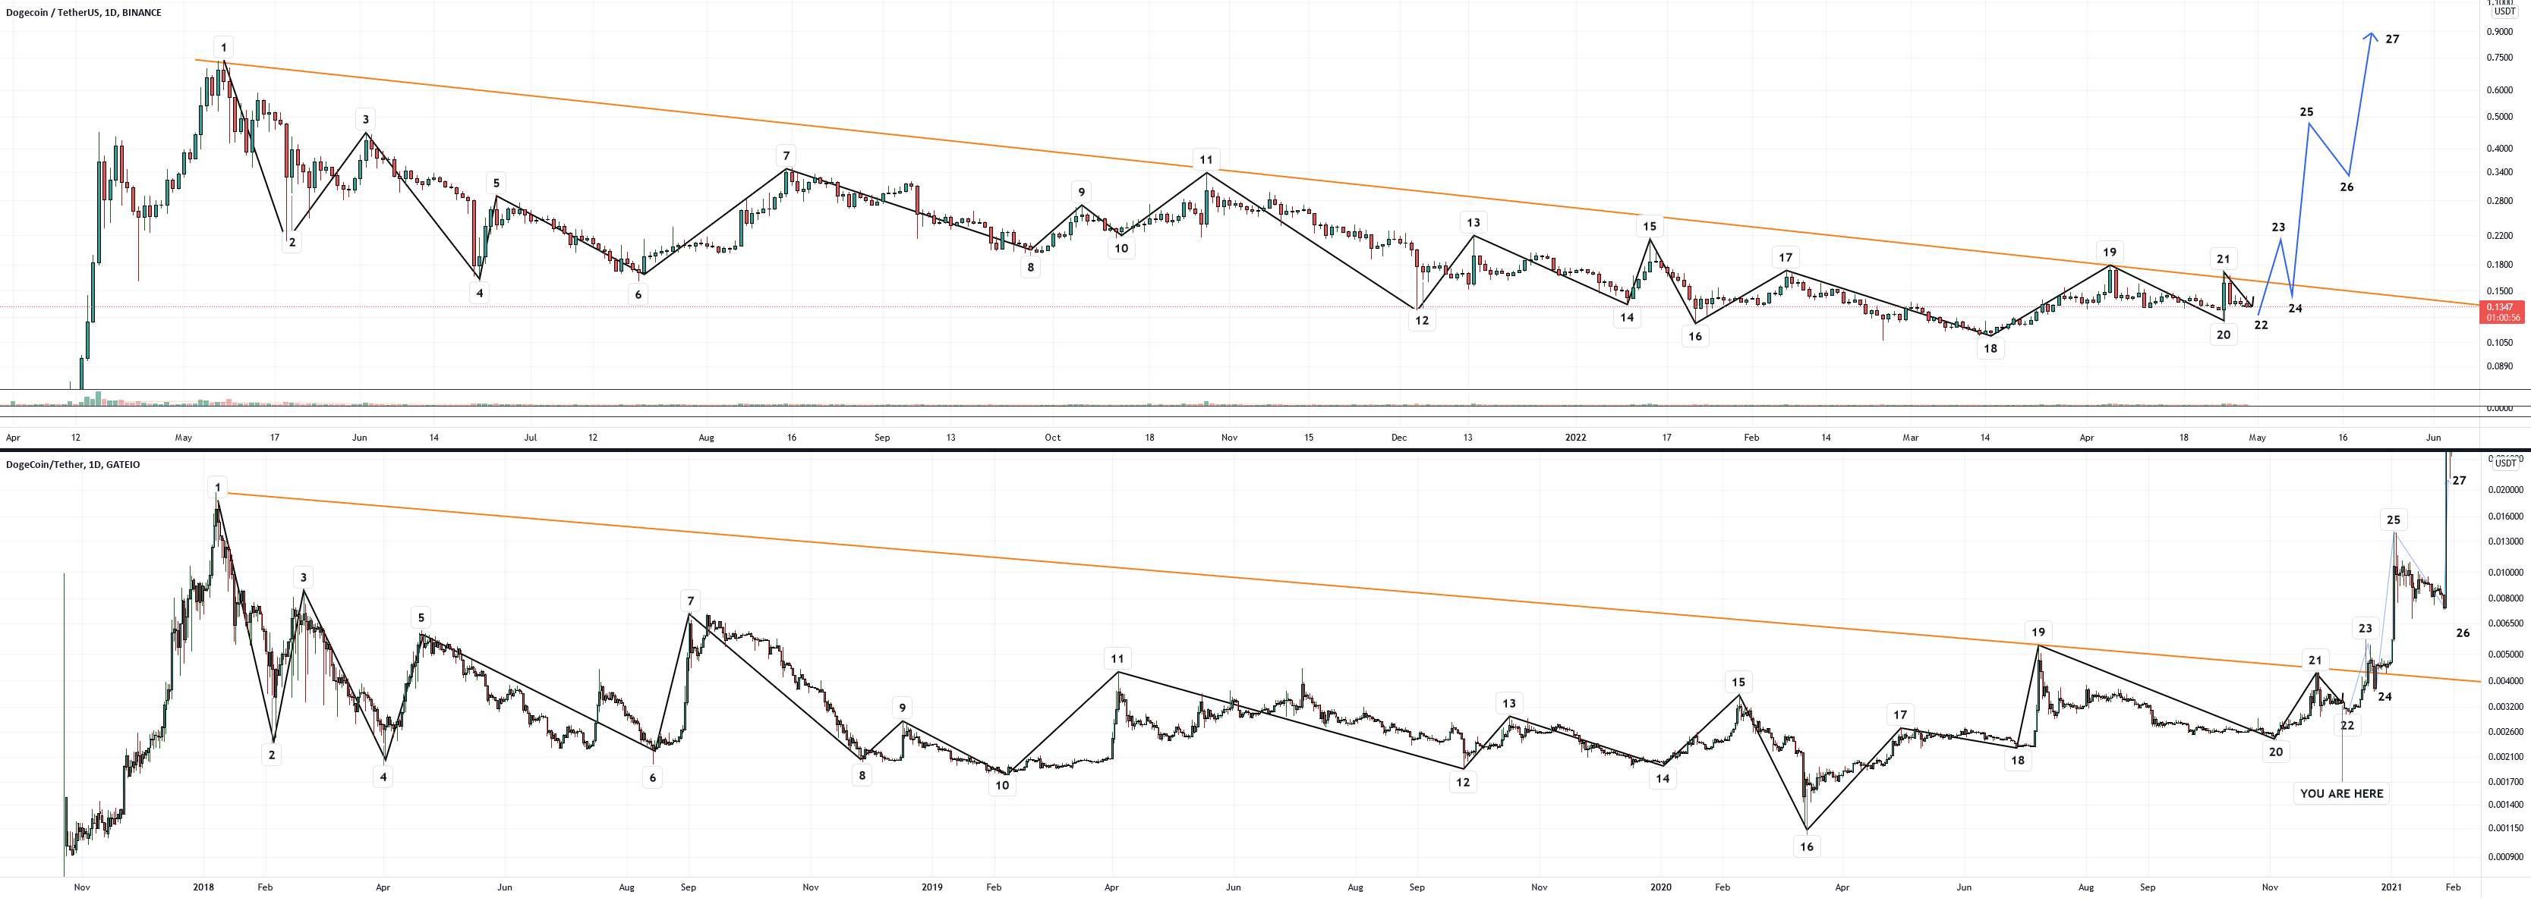Select wave label 27 on the GATEIO chart
This screenshot has width=2531, height=898.
click(2458, 481)
